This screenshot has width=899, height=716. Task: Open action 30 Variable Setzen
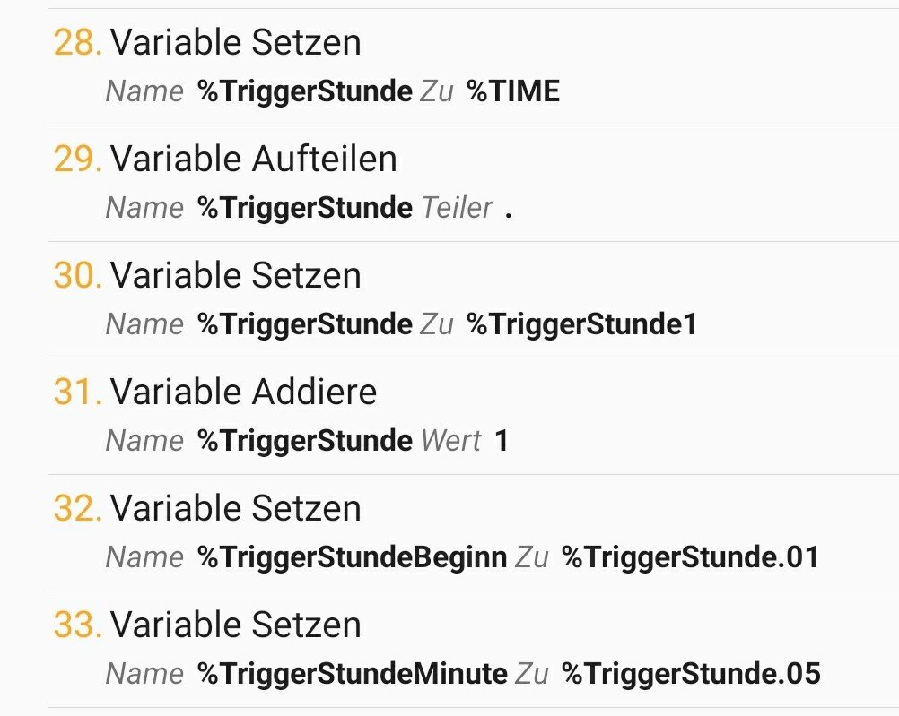pos(474,300)
